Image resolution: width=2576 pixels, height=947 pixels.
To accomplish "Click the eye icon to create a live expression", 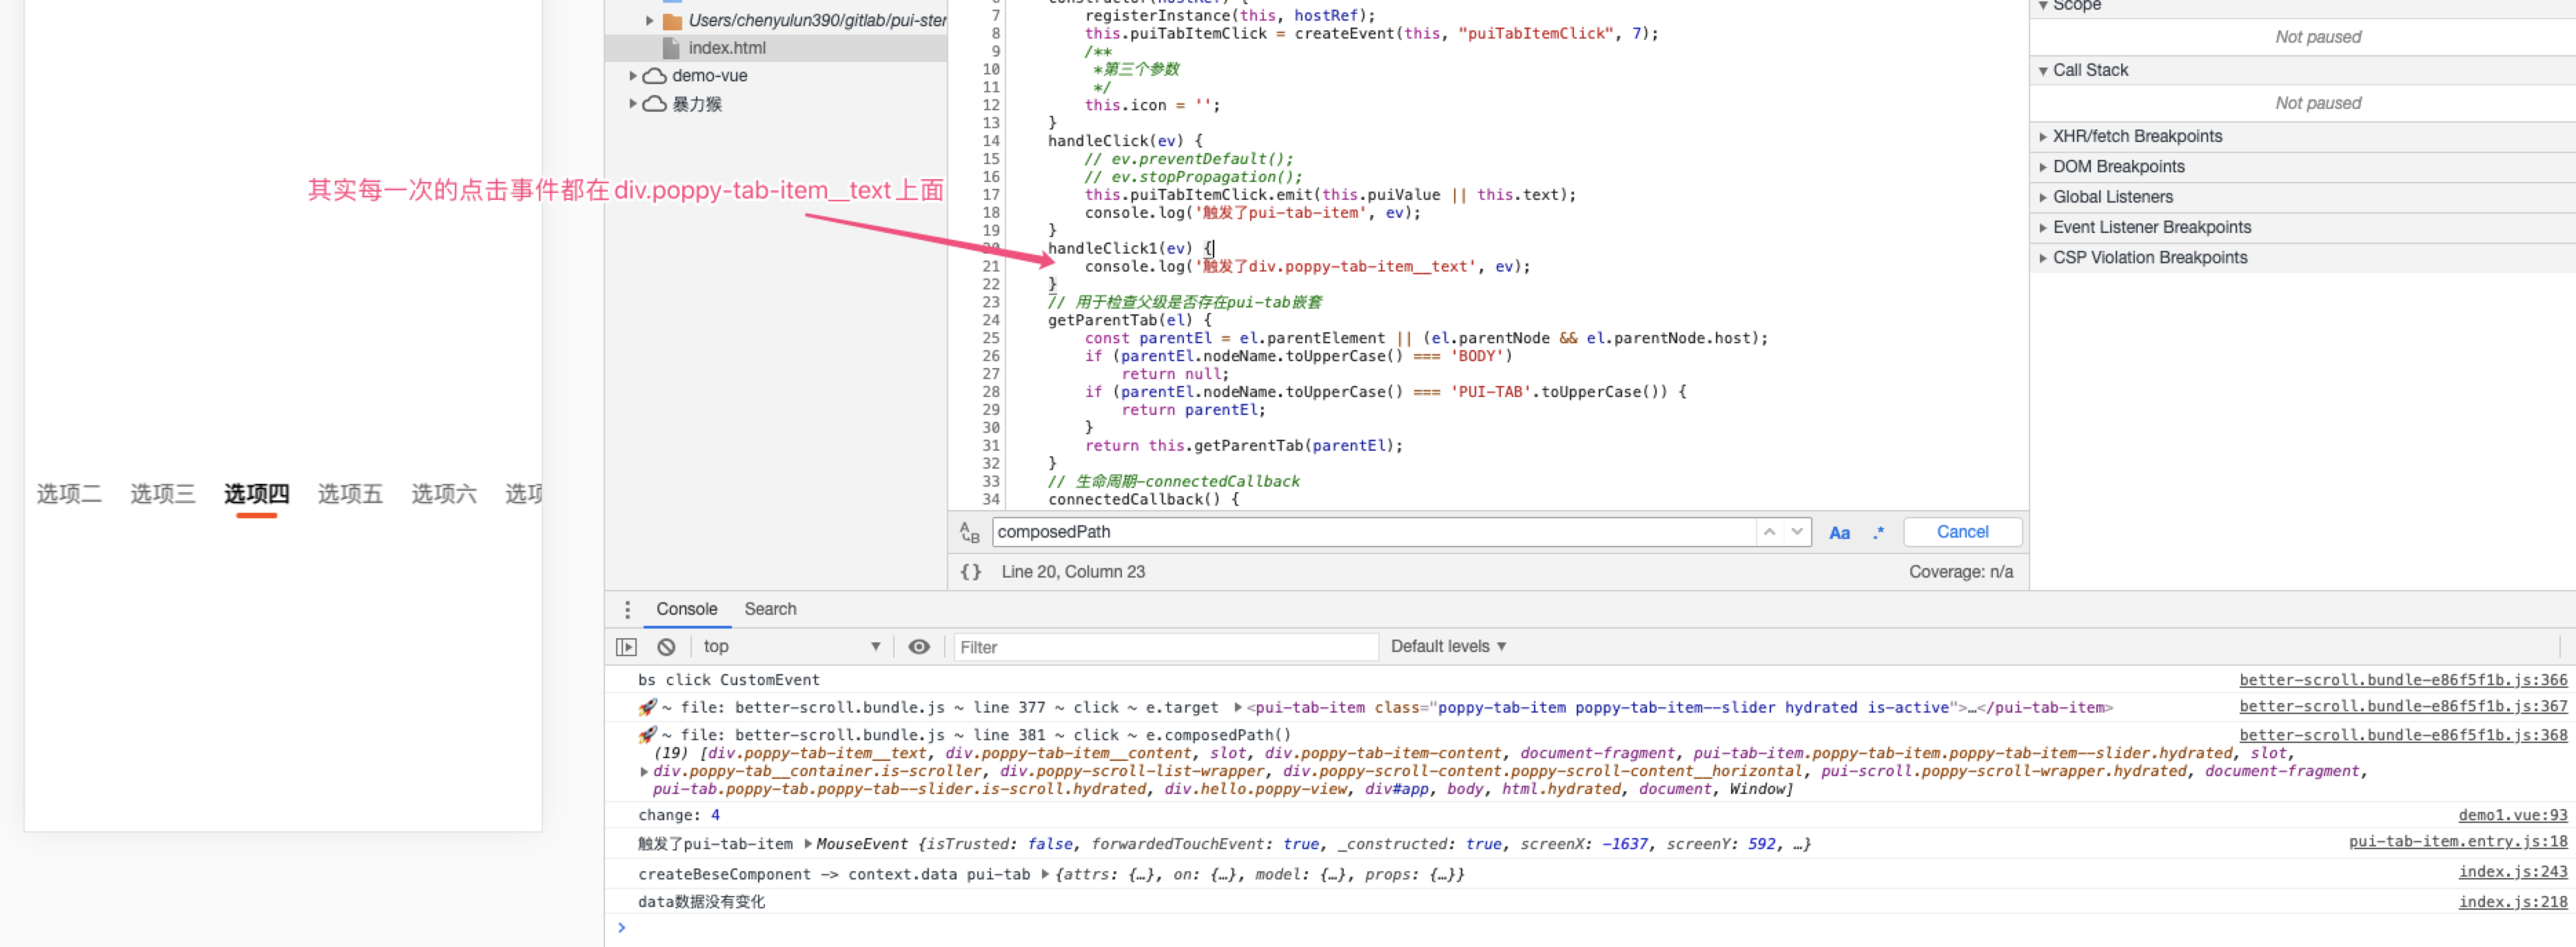I will [919, 646].
